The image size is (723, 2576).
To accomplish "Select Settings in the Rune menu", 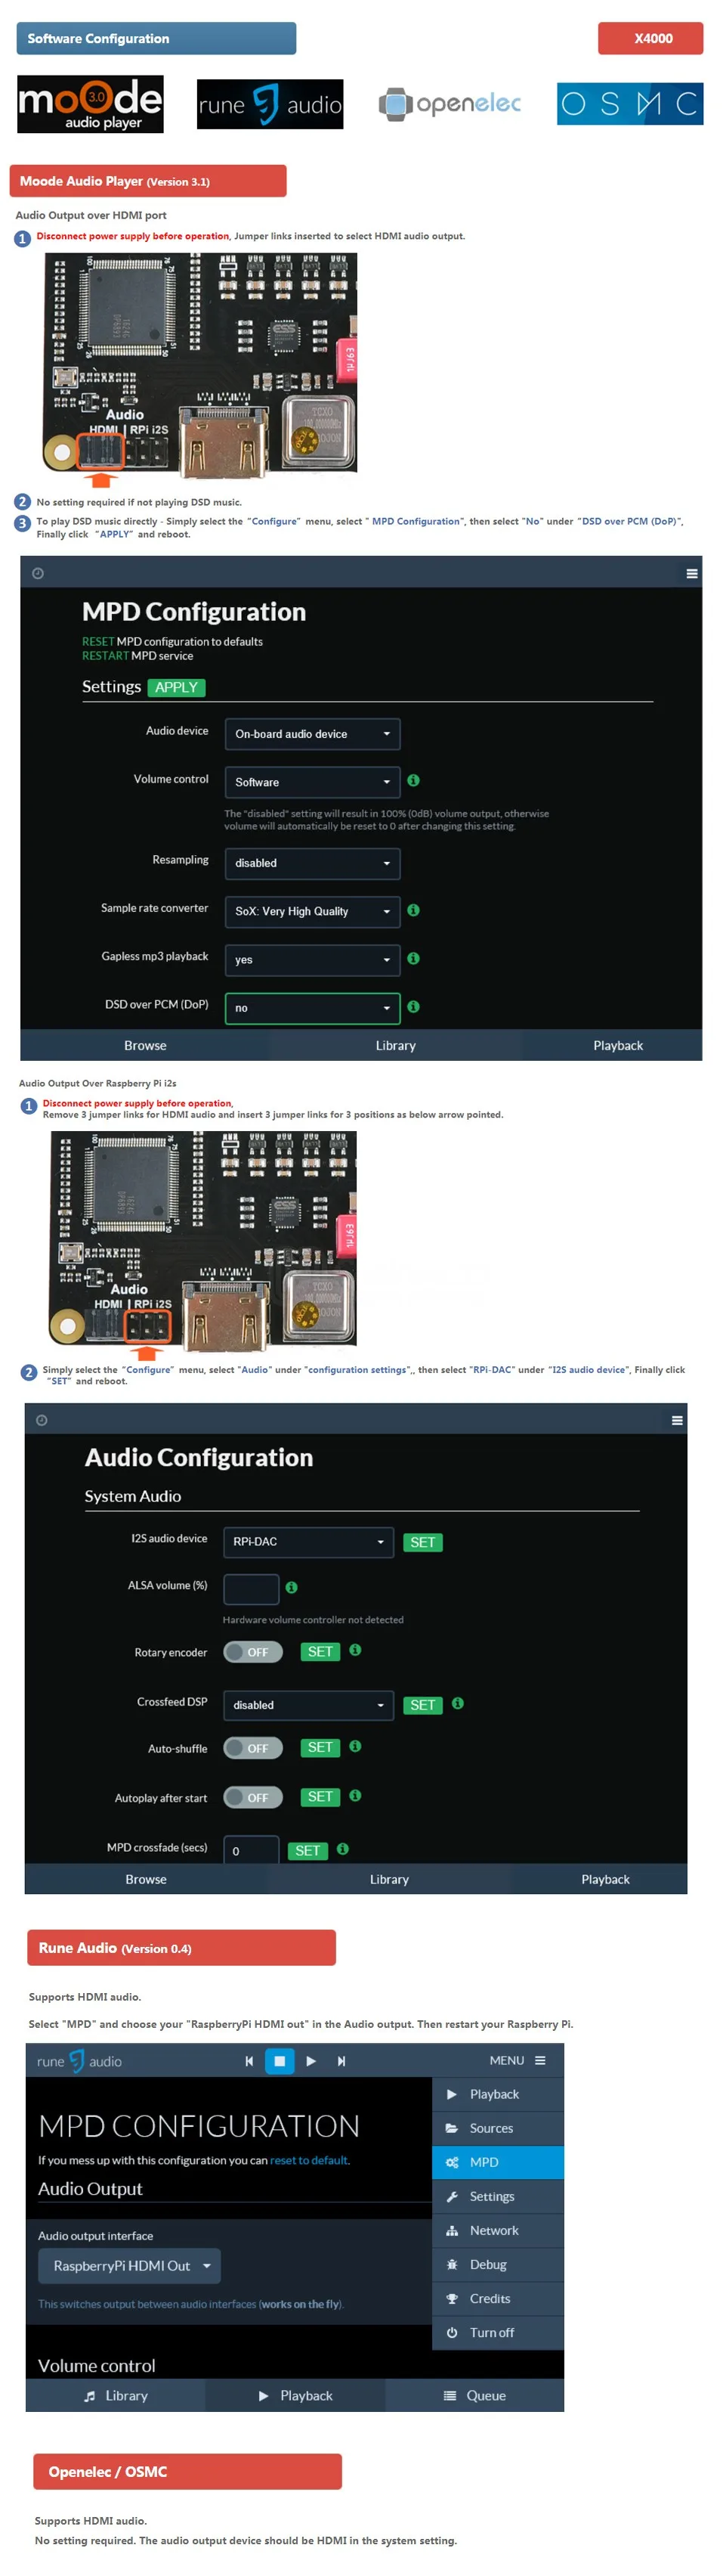I will pos(499,2196).
